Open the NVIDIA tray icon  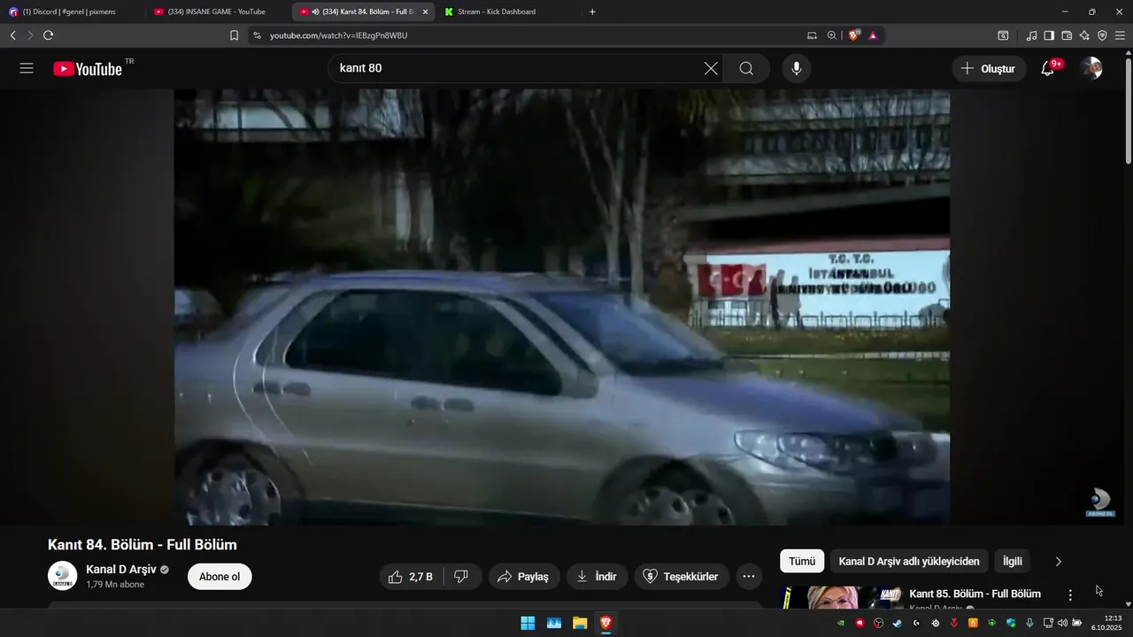tap(841, 623)
